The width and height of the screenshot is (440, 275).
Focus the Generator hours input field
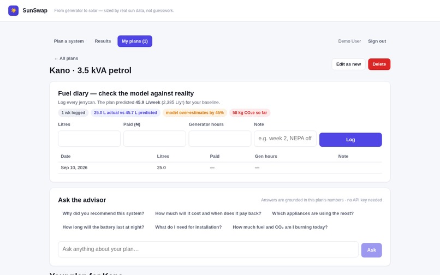219,139
